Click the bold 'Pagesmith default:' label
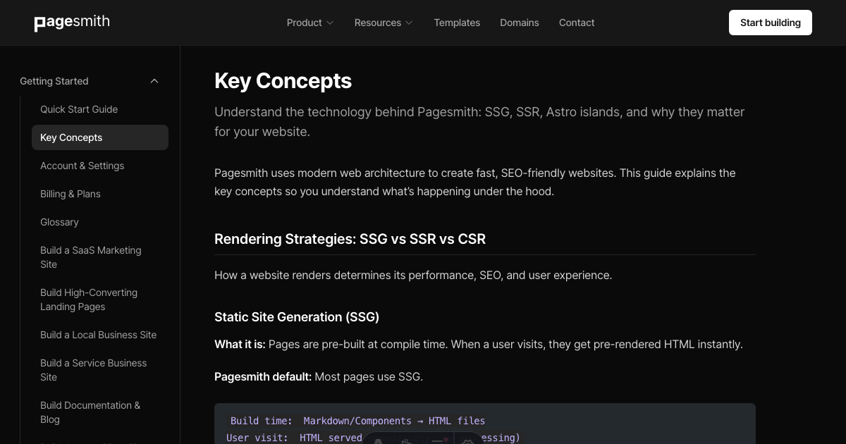Image resolution: width=846 pixels, height=444 pixels. point(263,376)
